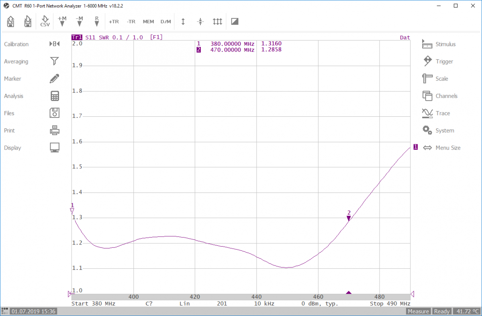Open the Print menu

pyautogui.click(x=32, y=130)
